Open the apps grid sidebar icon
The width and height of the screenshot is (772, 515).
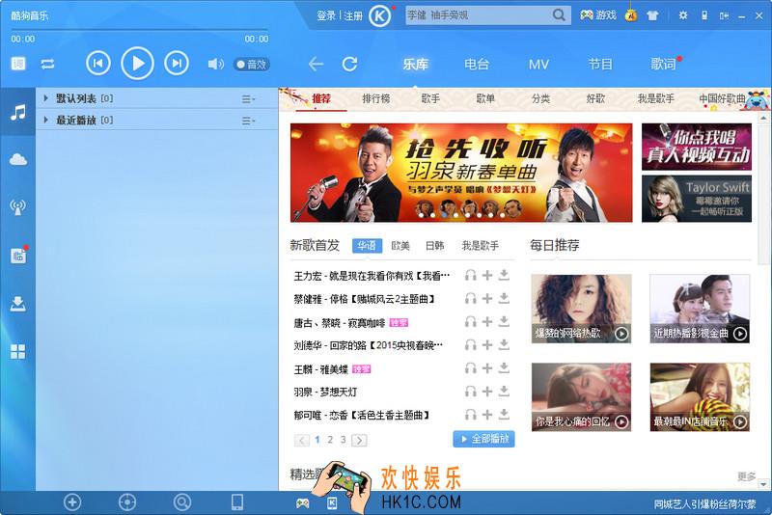(18, 351)
